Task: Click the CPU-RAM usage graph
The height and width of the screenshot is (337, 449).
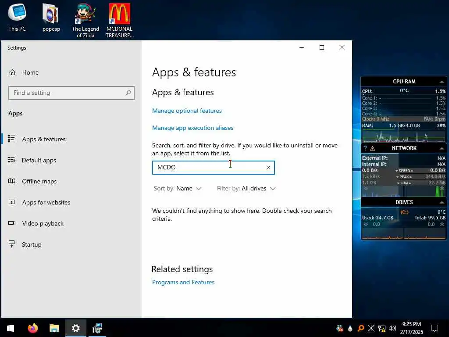Action: pos(404,136)
